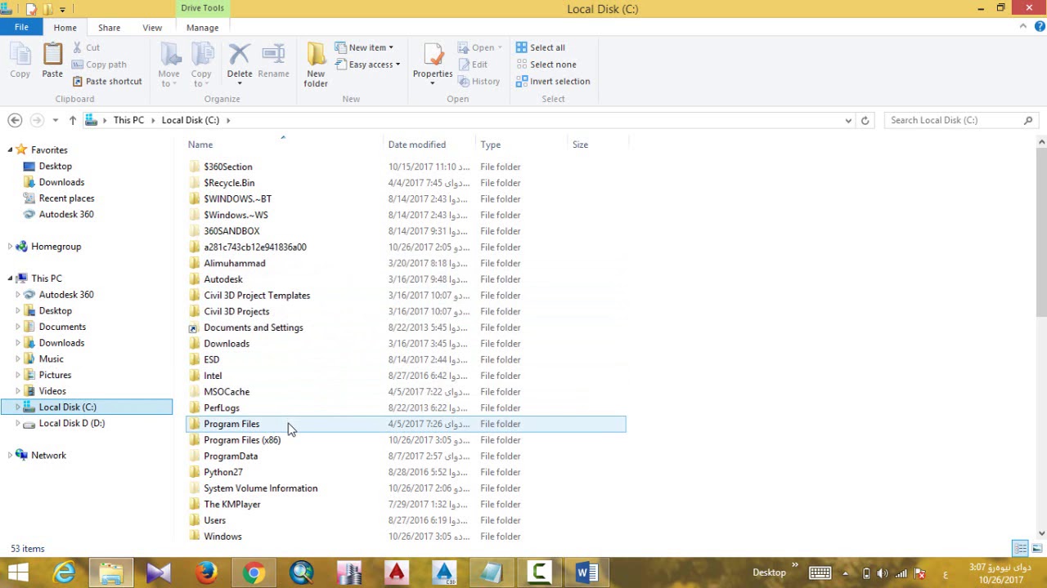Image resolution: width=1047 pixels, height=588 pixels.
Task: Switch to the Manage tab
Action: (202, 28)
